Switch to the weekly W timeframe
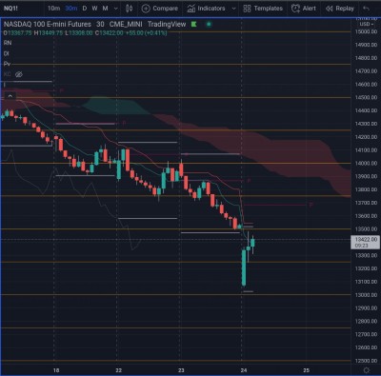Viewport: 381px width, 376px height. pos(94,9)
